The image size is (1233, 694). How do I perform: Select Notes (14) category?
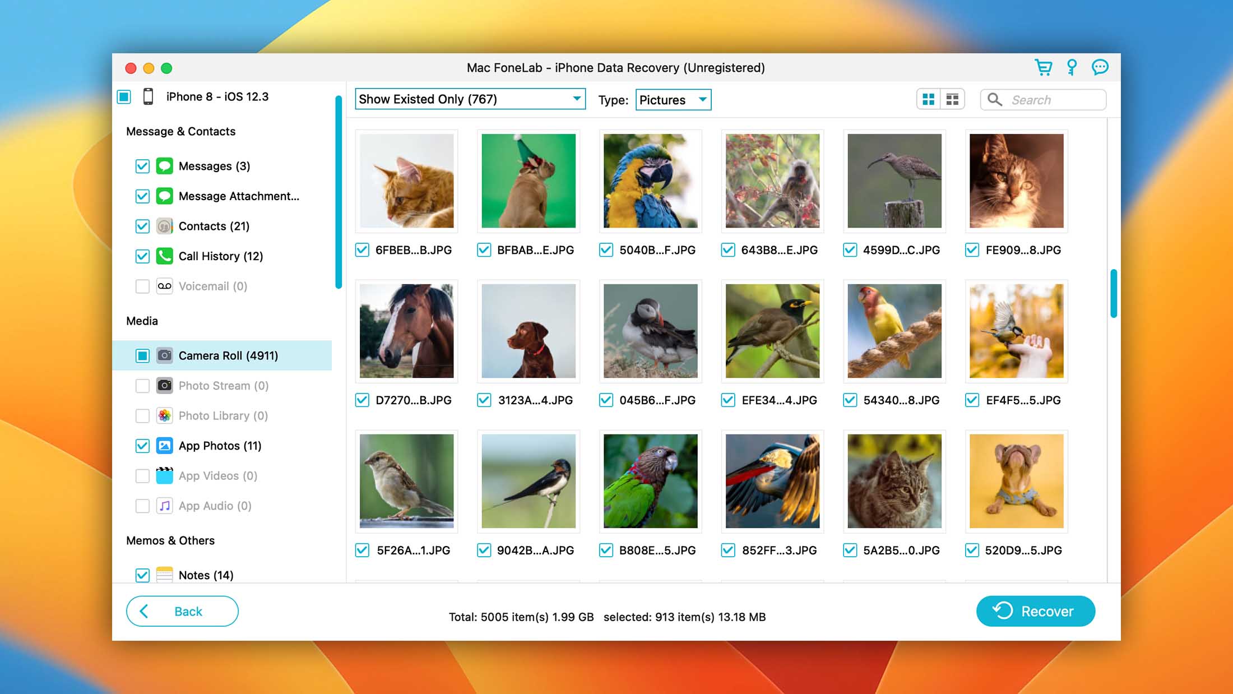(206, 575)
